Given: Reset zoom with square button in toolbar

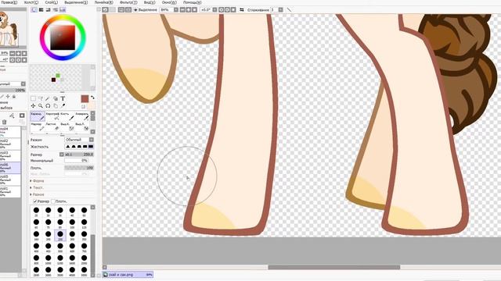Looking at the screenshot, I should point(194,10).
